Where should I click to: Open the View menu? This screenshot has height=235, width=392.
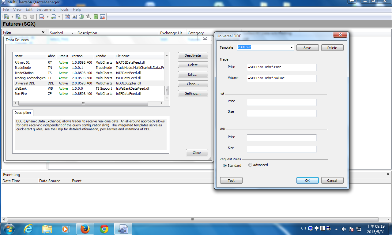(x=17, y=9)
